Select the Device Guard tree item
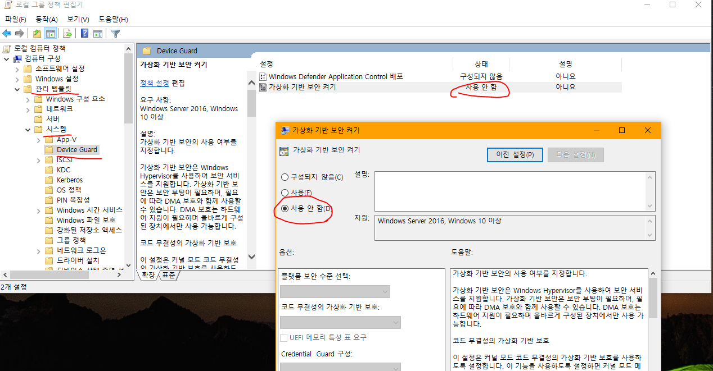 click(77, 150)
